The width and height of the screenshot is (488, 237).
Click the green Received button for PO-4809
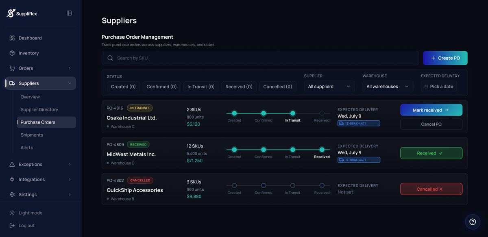click(431, 153)
